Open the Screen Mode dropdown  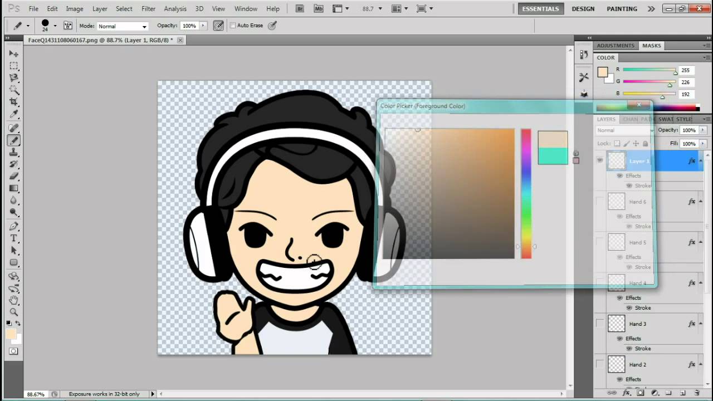click(x=425, y=9)
